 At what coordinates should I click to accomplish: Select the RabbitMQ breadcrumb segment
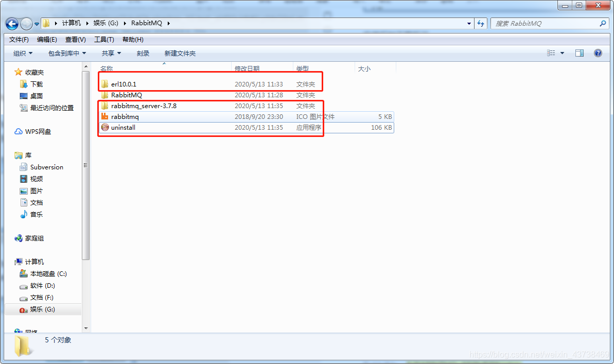pyautogui.click(x=147, y=23)
